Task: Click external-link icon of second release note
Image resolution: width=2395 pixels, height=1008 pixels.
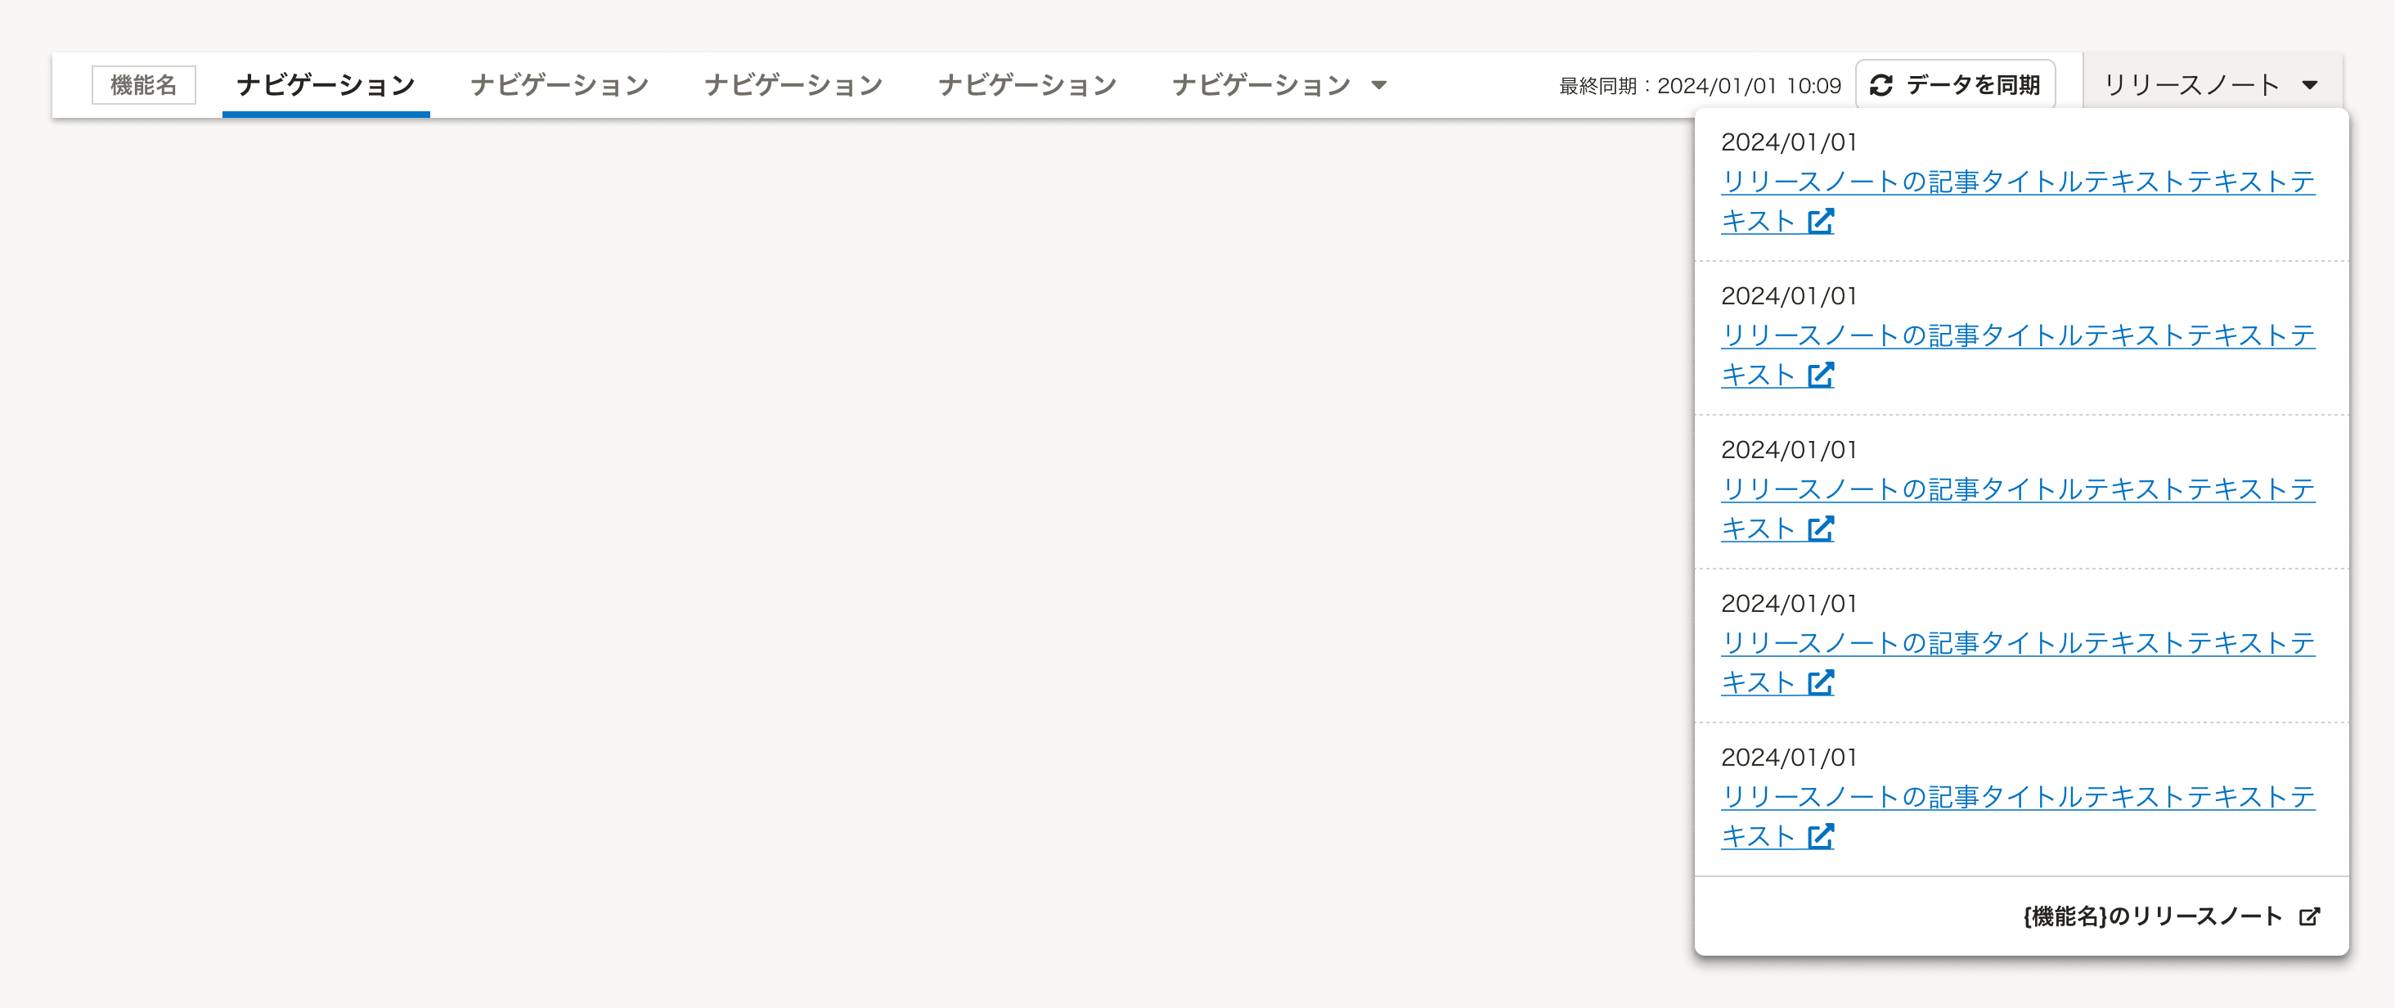Action: point(1821,375)
